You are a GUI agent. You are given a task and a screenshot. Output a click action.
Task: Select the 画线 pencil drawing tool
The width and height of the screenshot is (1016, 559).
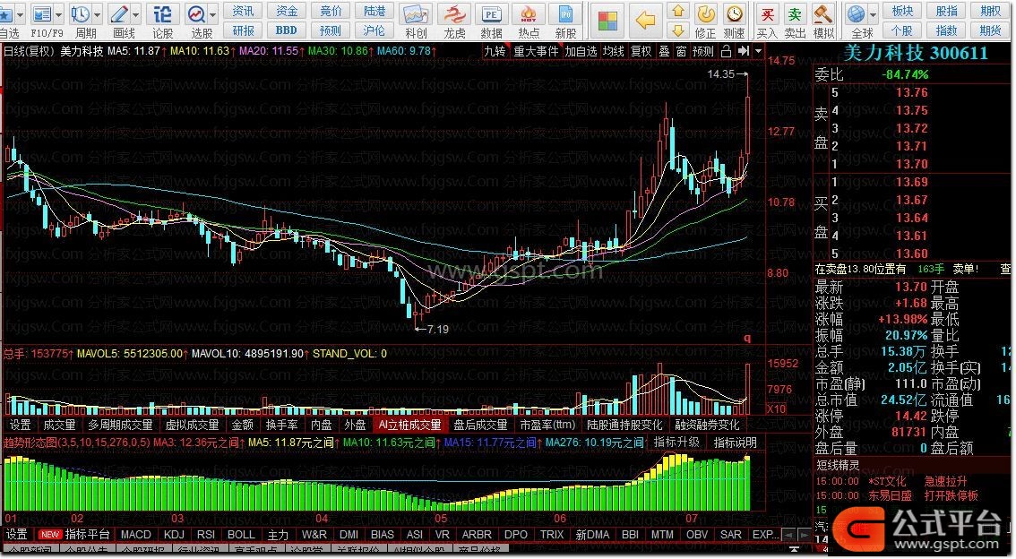point(119,14)
